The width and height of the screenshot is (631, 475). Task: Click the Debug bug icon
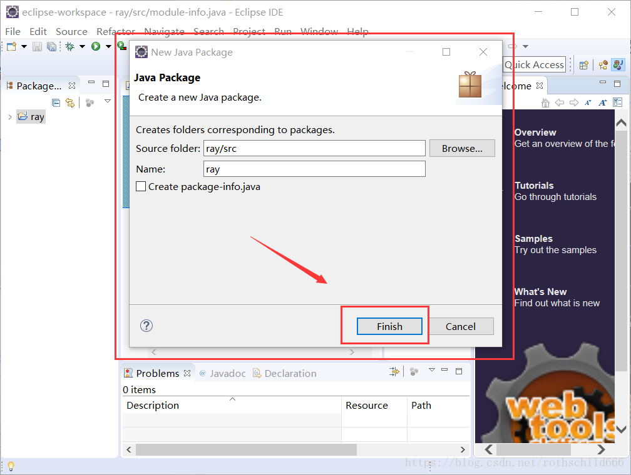tap(70, 47)
